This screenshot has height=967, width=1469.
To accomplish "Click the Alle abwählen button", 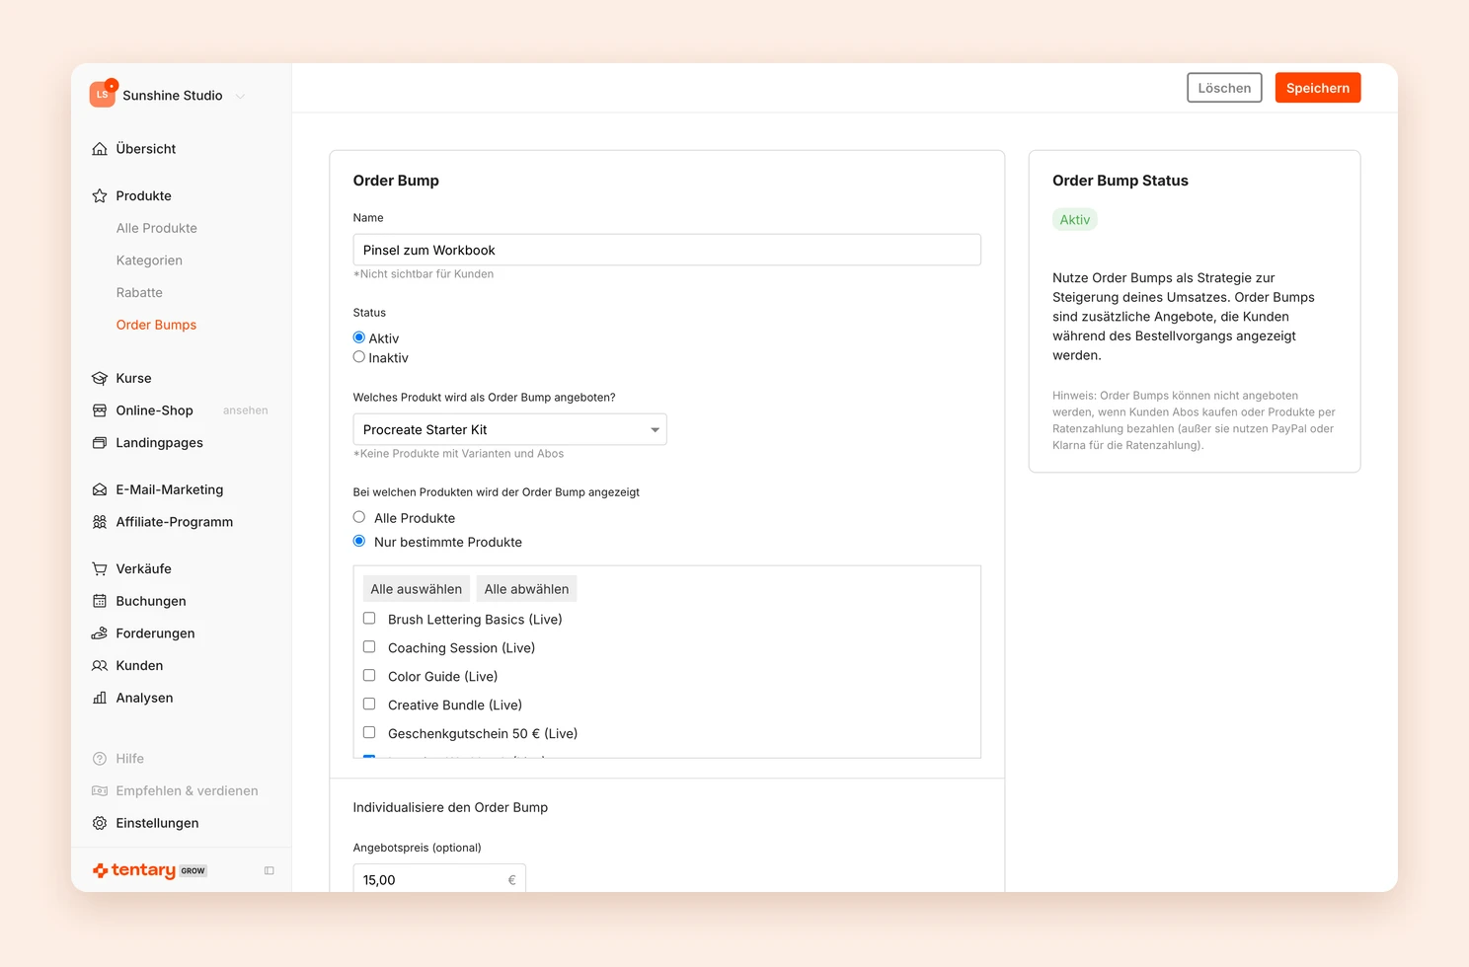I will pos(526,589).
